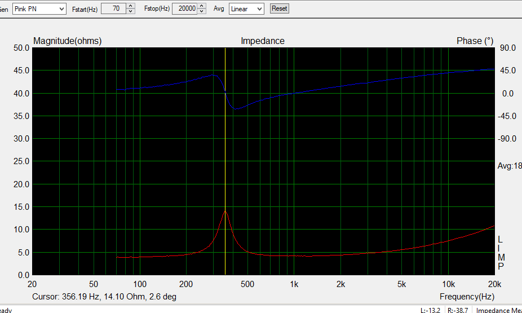Click the Reset averaging button
This screenshot has width=522, height=313.
click(279, 8)
